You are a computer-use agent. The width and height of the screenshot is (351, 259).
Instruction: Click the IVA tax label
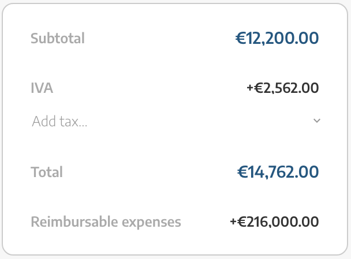pyautogui.click(x=42, y=88)
